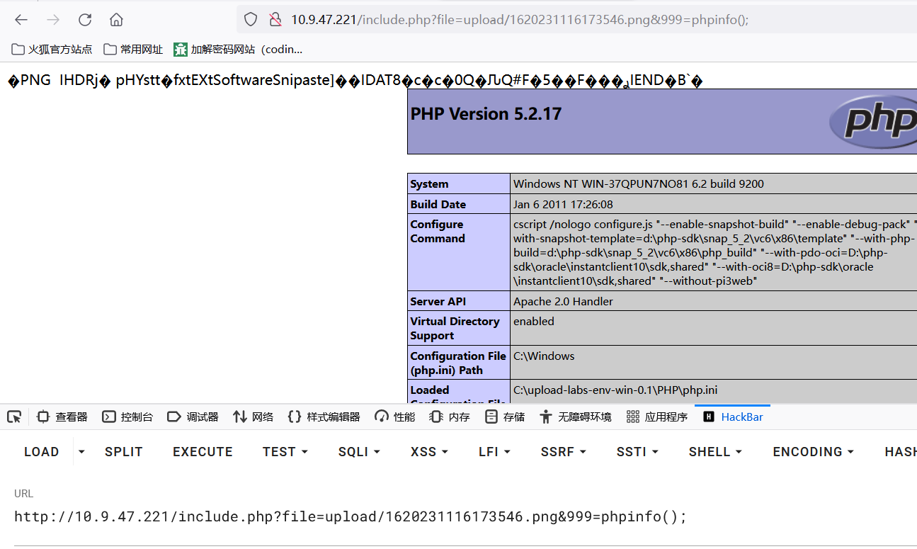Go back with the browser back arrow
The width and height of the screenshot is (917, 549).
click(x=21, y=20)
